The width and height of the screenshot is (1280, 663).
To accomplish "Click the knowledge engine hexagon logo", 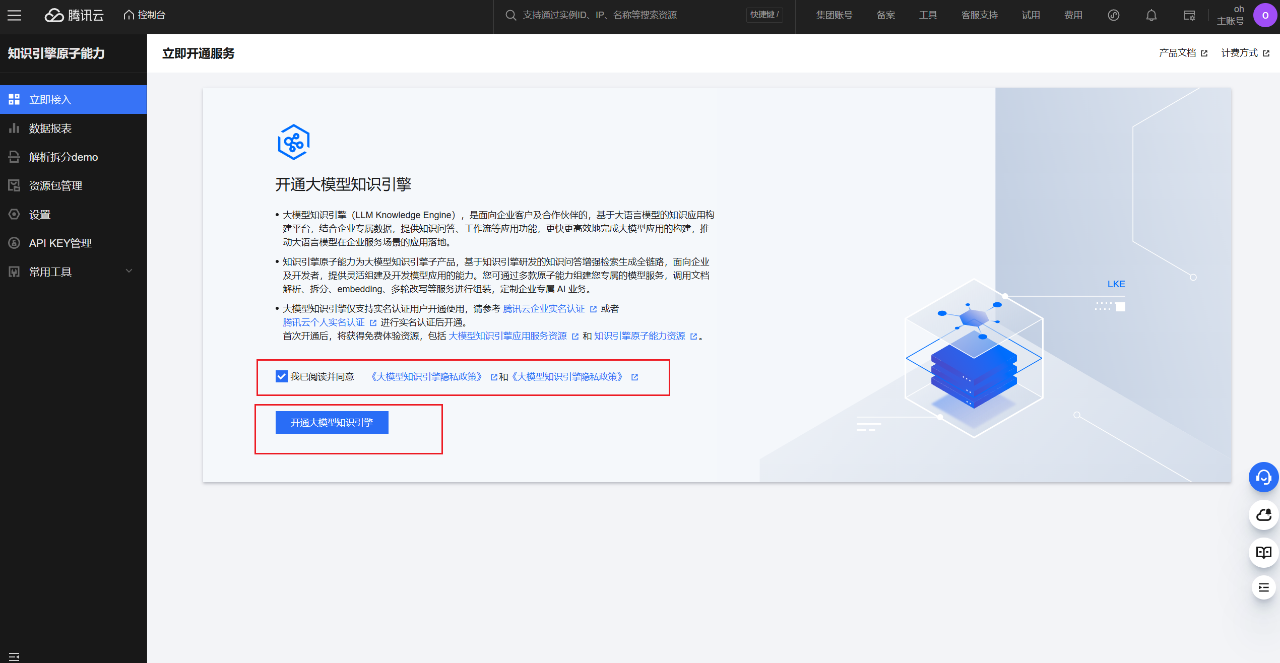I will (x=293, y=142).
